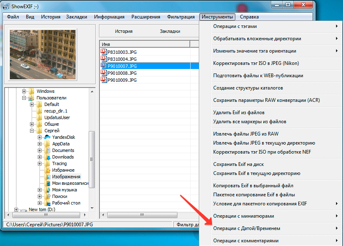Click the photo preview thumbnail
This screenshot has width=343, height=246.
[x=43, y=55]
